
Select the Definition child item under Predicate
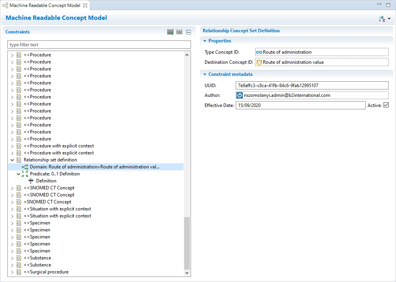pos(46,181)
